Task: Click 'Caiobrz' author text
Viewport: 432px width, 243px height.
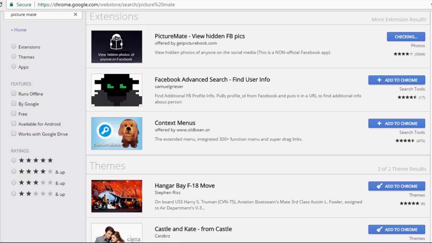Action: (163, 236)
